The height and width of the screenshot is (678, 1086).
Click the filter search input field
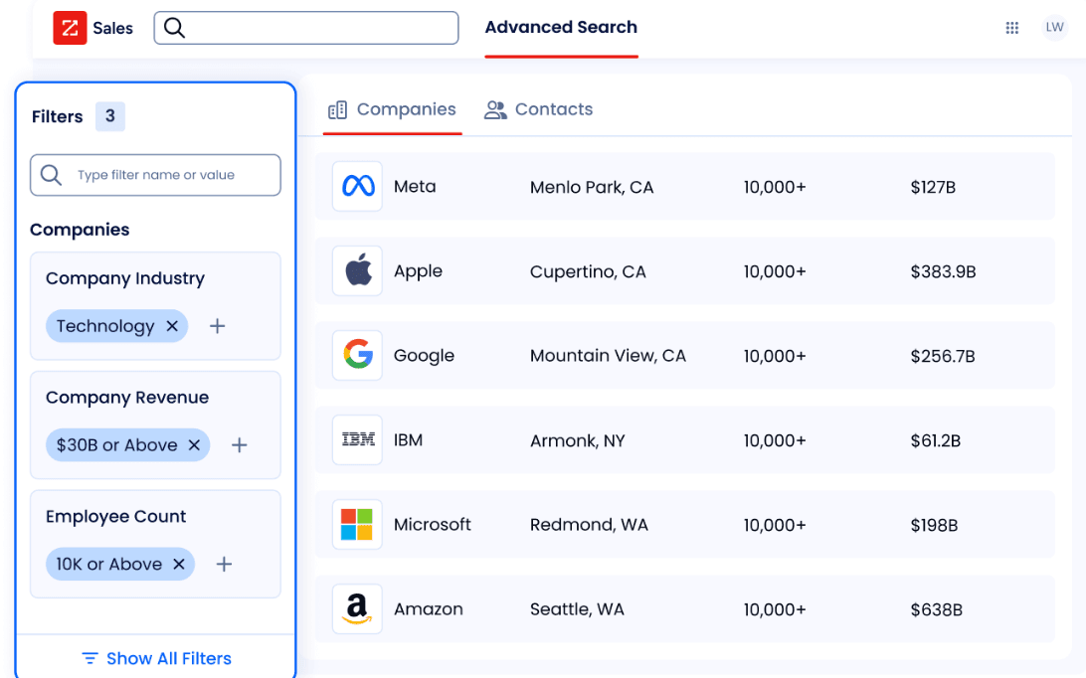tap(155, 174)
